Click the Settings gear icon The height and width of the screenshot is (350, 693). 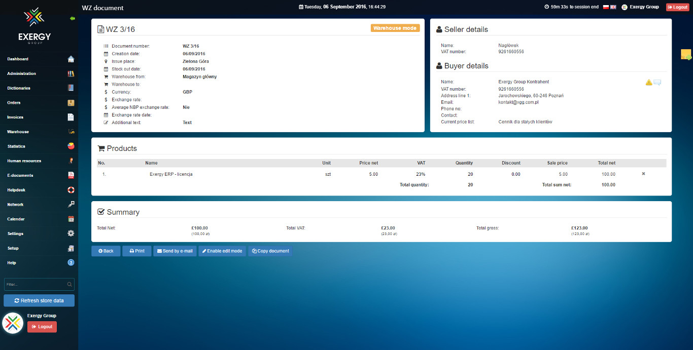(x=71, y=234)
